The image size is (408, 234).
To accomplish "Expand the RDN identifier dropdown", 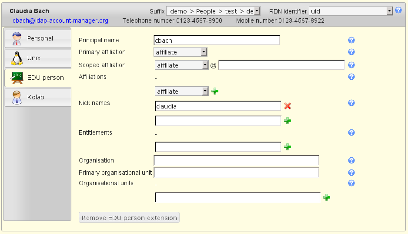I will coord(351,11).
